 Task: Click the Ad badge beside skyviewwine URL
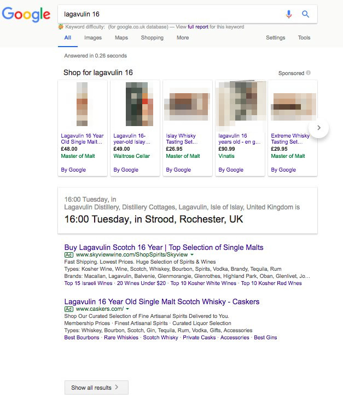tap(68, 255)
